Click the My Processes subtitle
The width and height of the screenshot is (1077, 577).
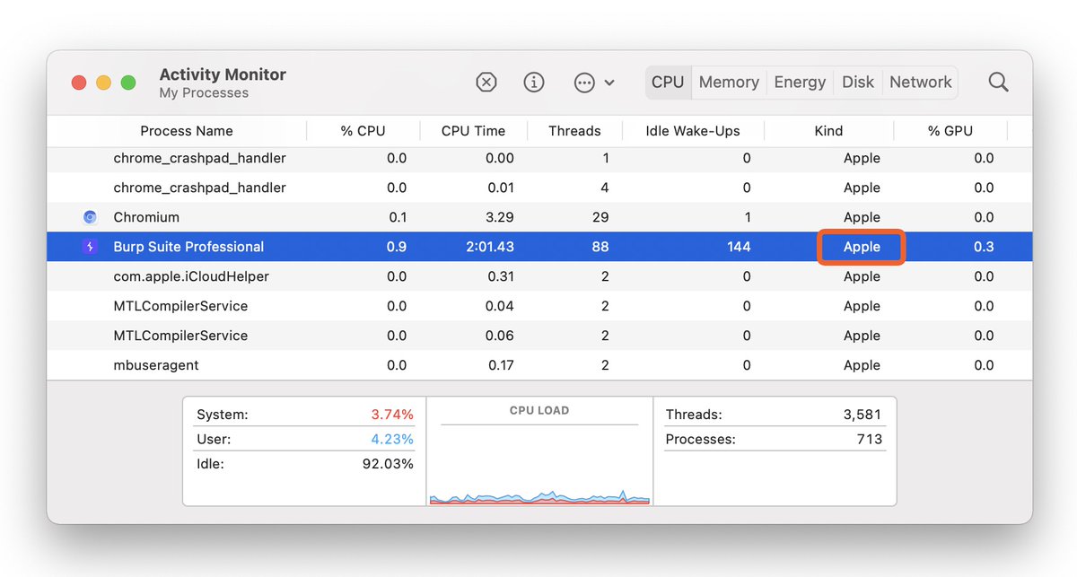click(204, 93)
